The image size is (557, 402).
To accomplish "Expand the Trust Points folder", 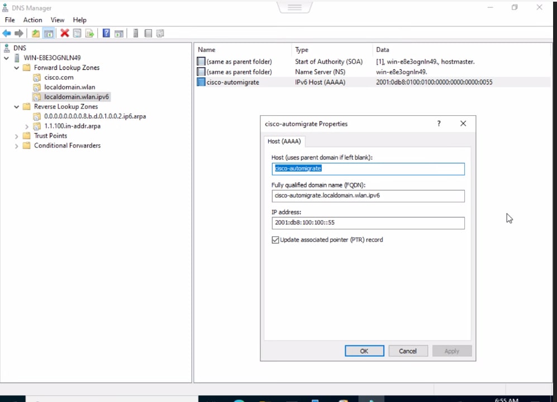I will pyautogui.click(x=16, y=135).
